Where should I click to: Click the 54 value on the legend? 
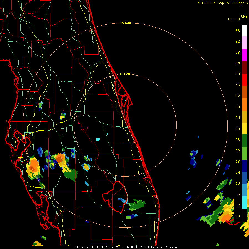click(238, 63)
